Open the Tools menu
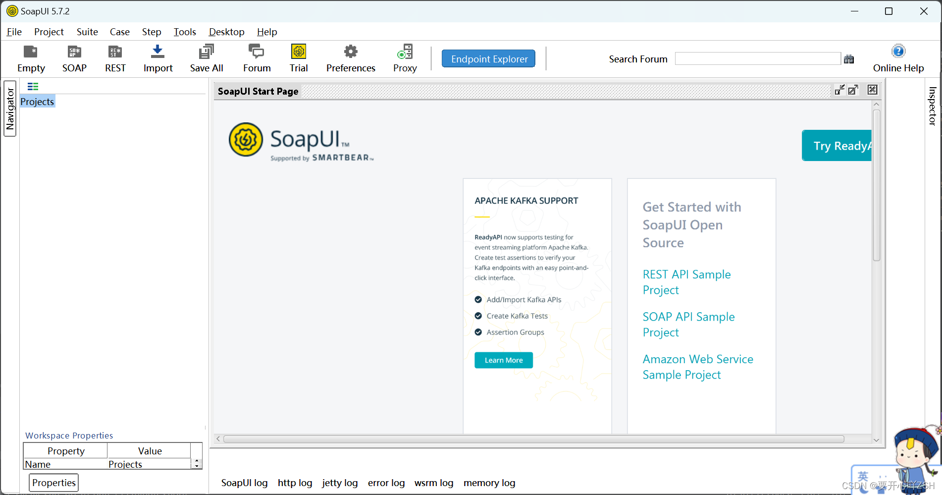Image resolution: width=942 pixels, height=495 pixels. (185, 32)
